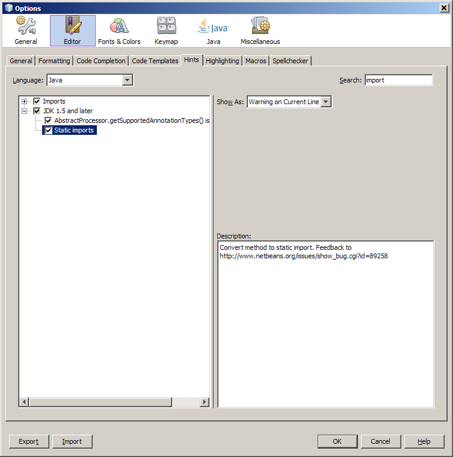Switch to the Formatting tab
The height and width of the screenshot is (457, 453).
(x=54, y=61)
